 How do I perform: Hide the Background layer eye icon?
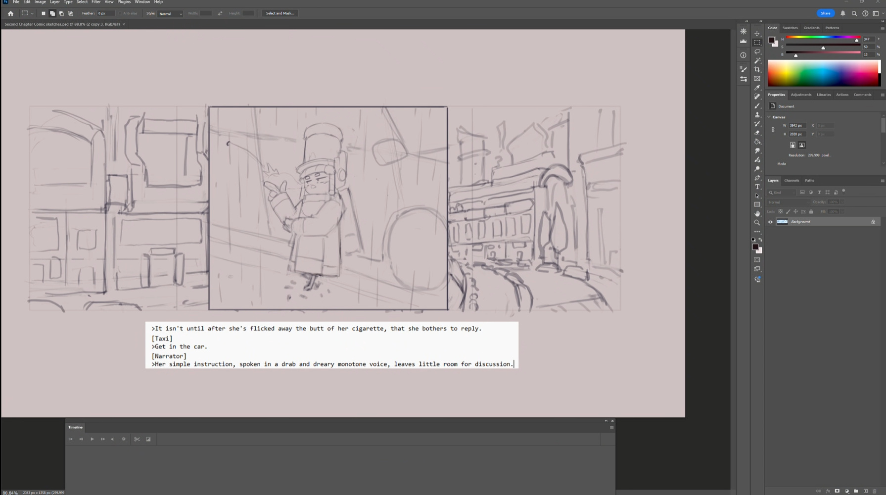click(x=770, y=222)
